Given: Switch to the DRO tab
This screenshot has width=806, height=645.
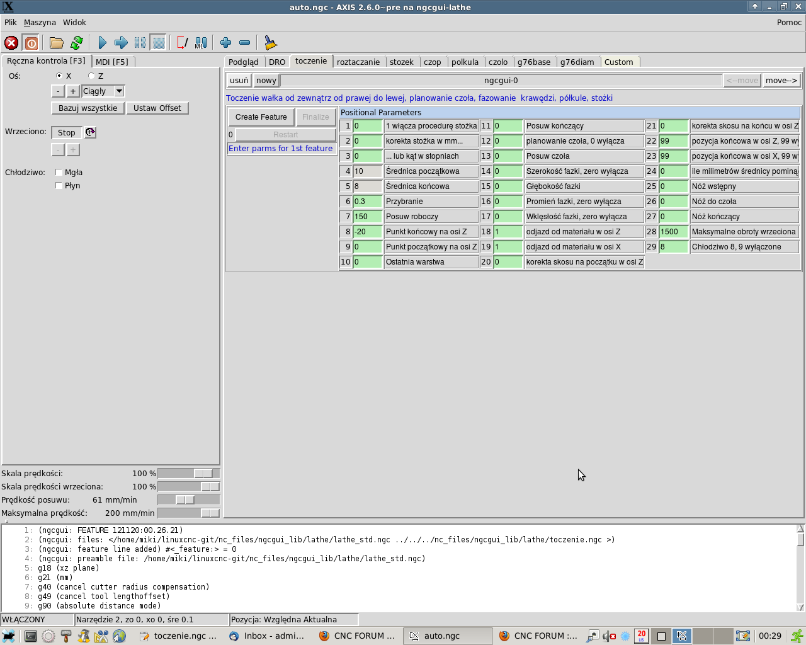Looking at the screenshot, I should pos(277,62).
